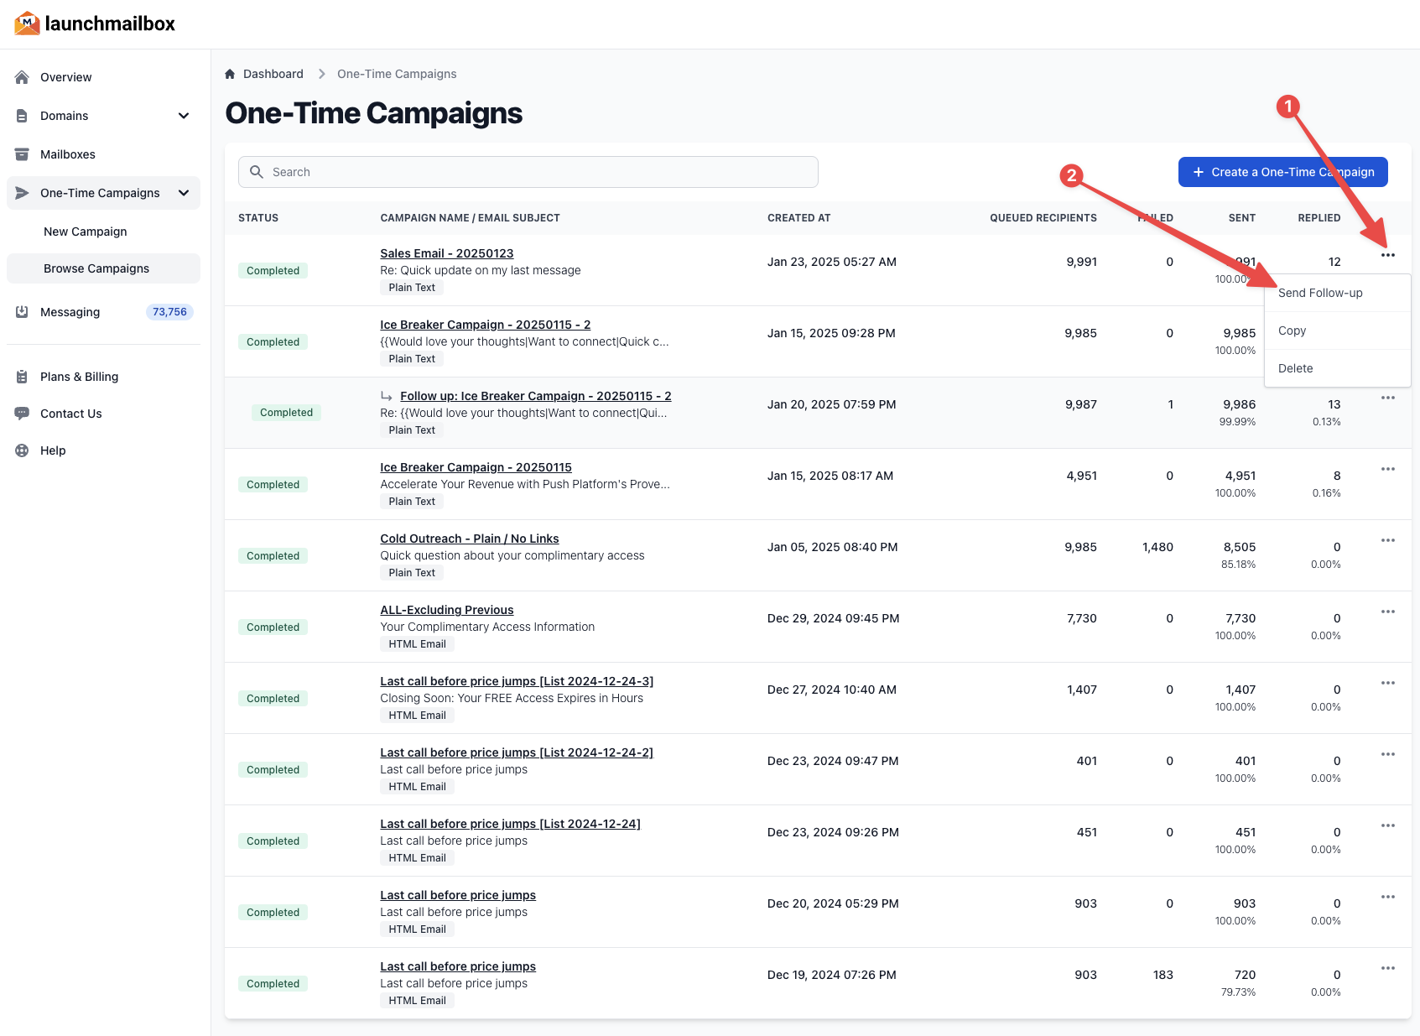Expand the Domains sidebar chevron

184,116
